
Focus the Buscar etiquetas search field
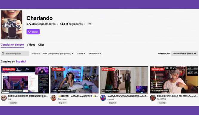tap(15, 54)
